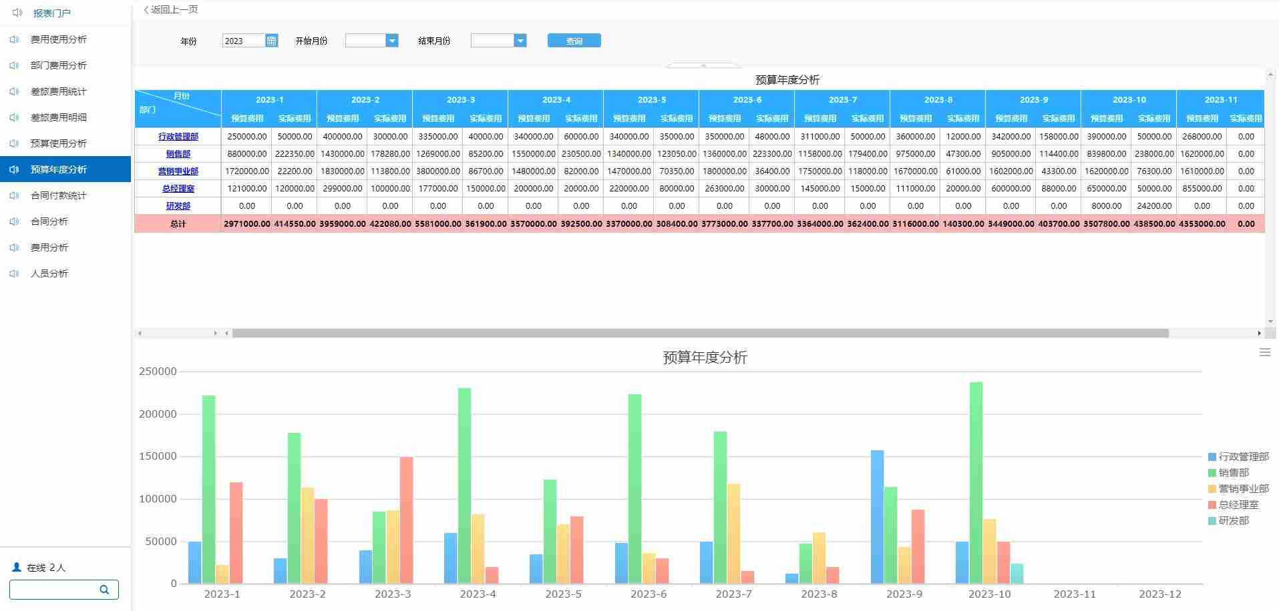1279x611 pixels.
Task: Open 差旅费用明细 in sidebar menu
Action: pyautogui.click(x=58, y=117)
